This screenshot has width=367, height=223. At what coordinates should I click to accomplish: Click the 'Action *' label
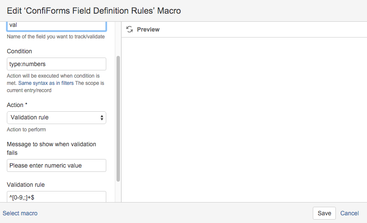pyautogui.click(x=17, y=105)
